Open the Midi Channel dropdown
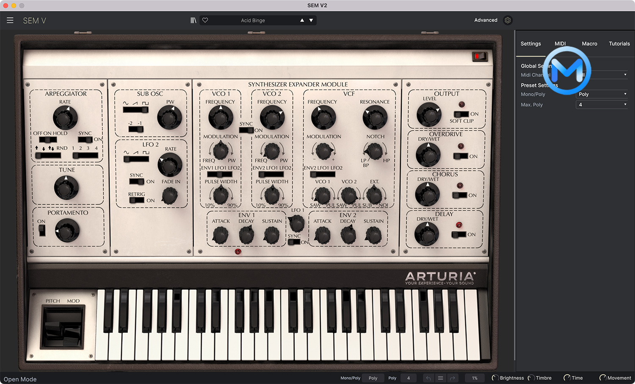The height and width of the screenshot is (384, 635). coord(602,75)
